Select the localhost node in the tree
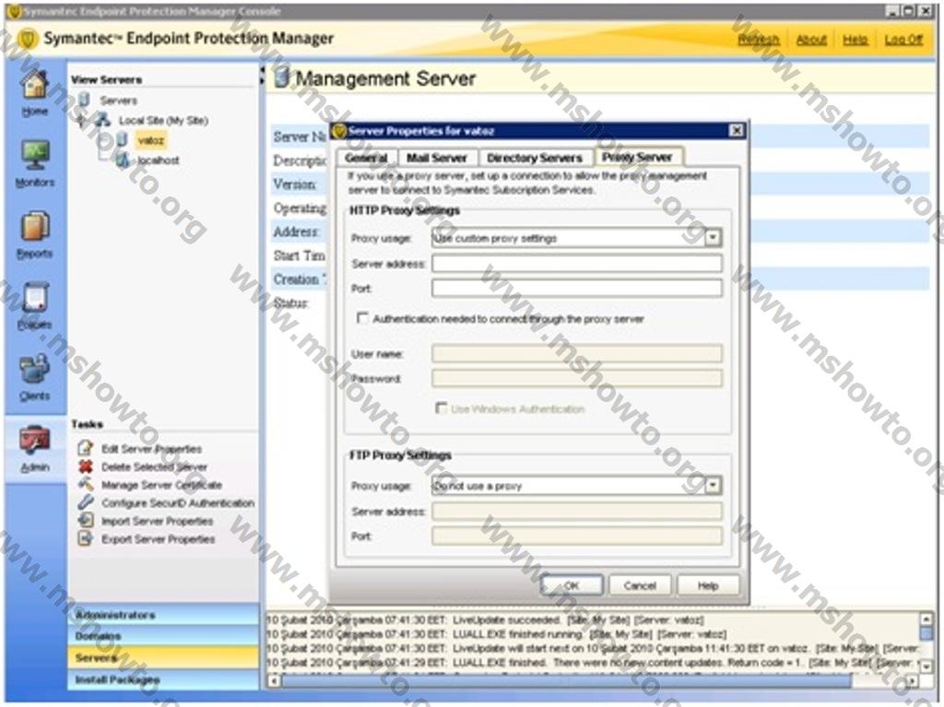Screen dimensions: 944x707 (158, 160)
